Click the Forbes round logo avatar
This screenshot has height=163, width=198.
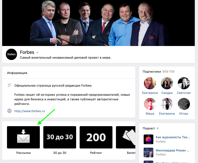pos(11,54)
